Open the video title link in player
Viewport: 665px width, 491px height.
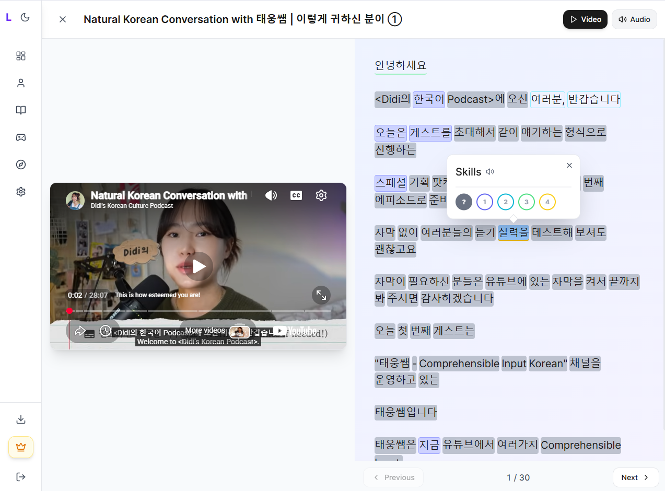pyautogui.click(x=169, y=195)
